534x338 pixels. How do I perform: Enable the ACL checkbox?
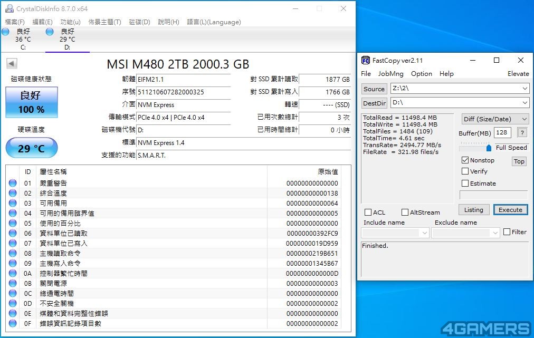click(368, 212)
